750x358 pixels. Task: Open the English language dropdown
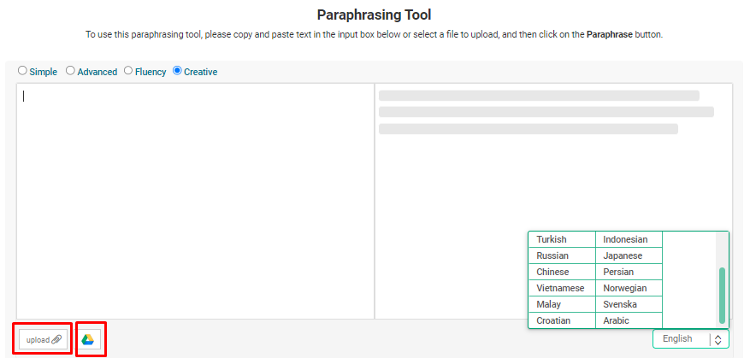(681, 339)
